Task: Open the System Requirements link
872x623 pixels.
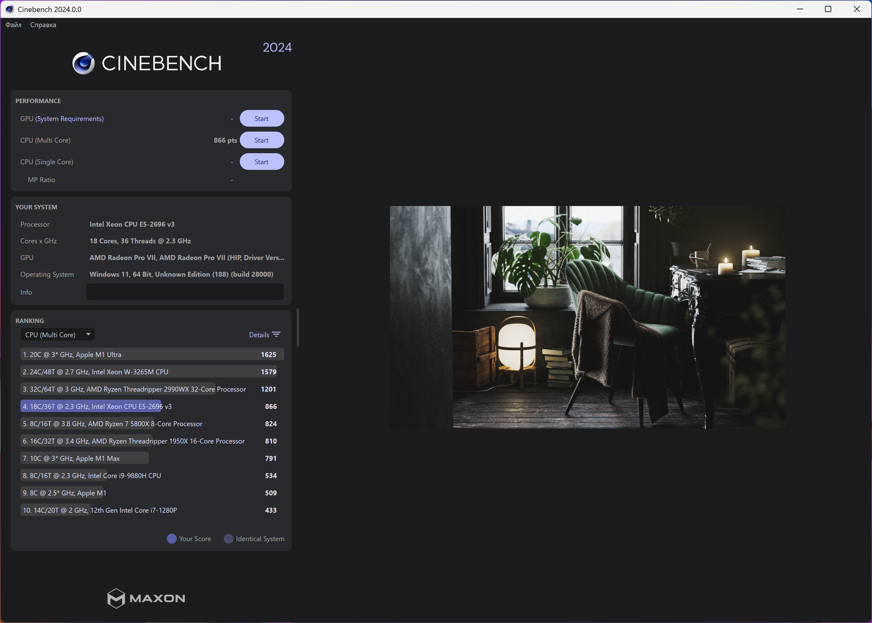Action: click(x=70, y=119)
